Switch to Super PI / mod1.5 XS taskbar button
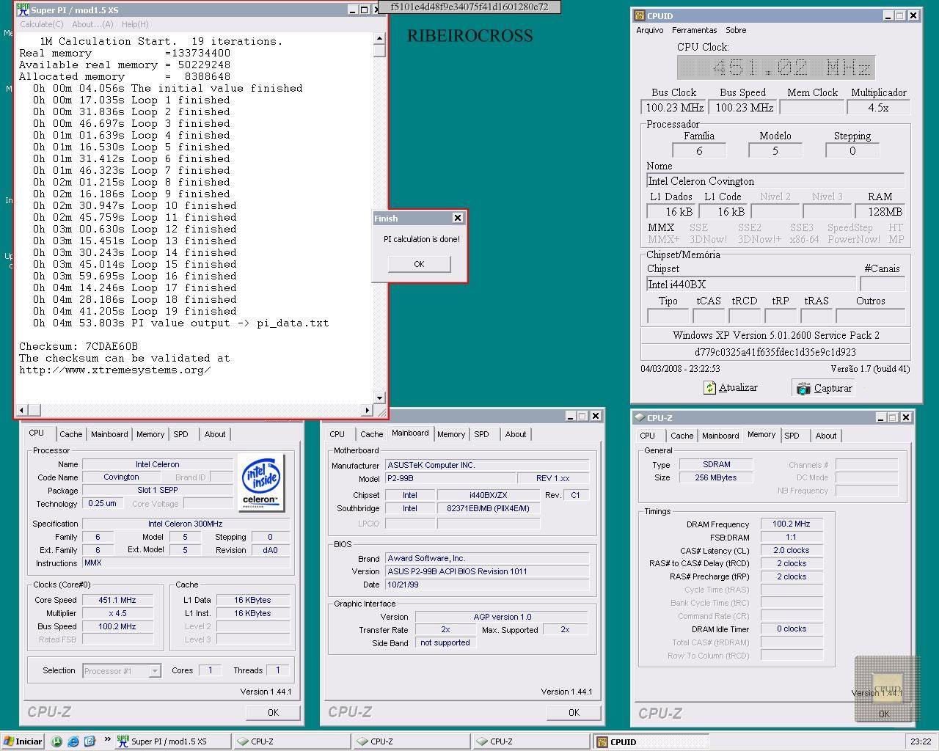Viewport: 939px width, 751px height. click(x=172, y=741)
